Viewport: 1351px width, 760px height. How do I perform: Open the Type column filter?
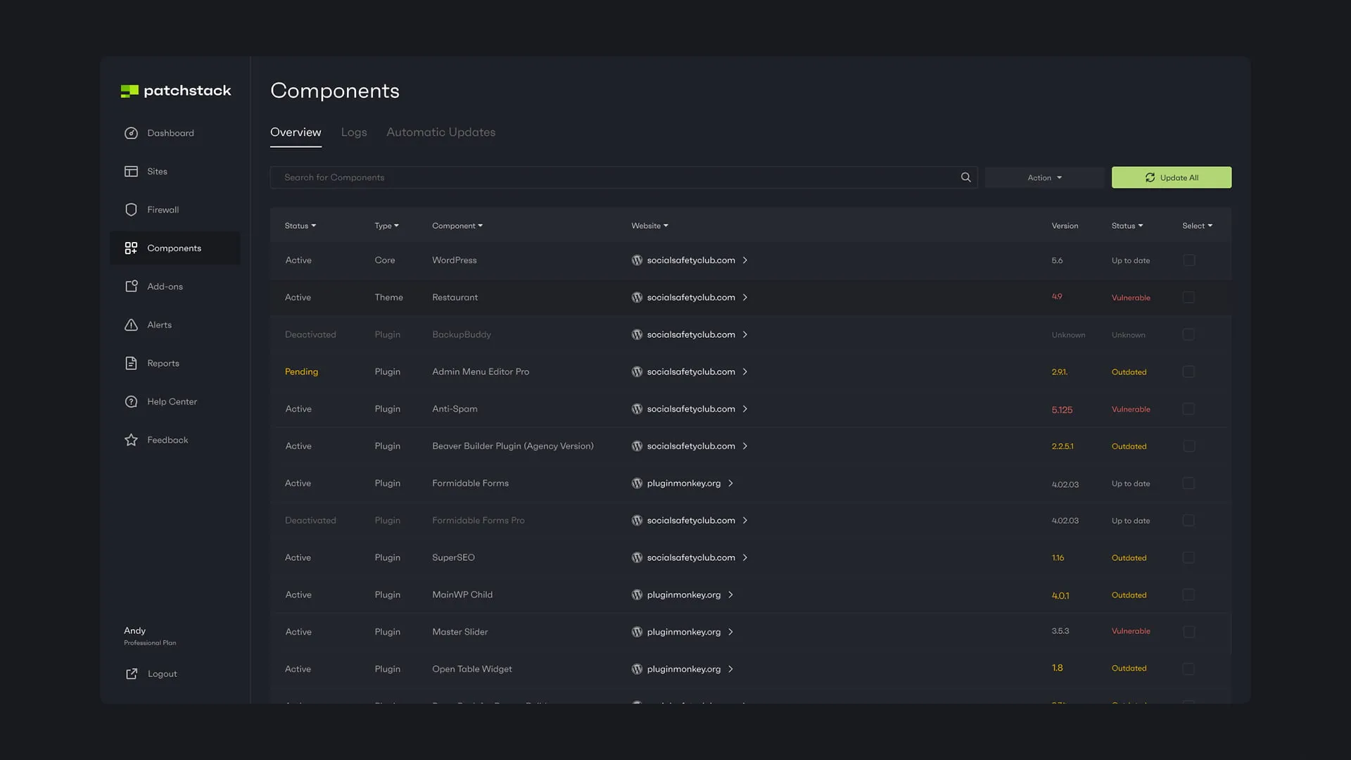pyautogui.click(x=386, y=226)
